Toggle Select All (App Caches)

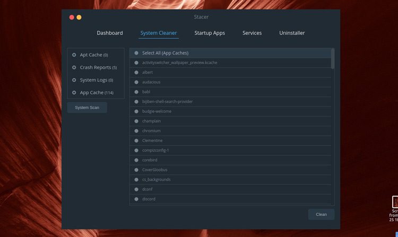click(x=136, y=53)
